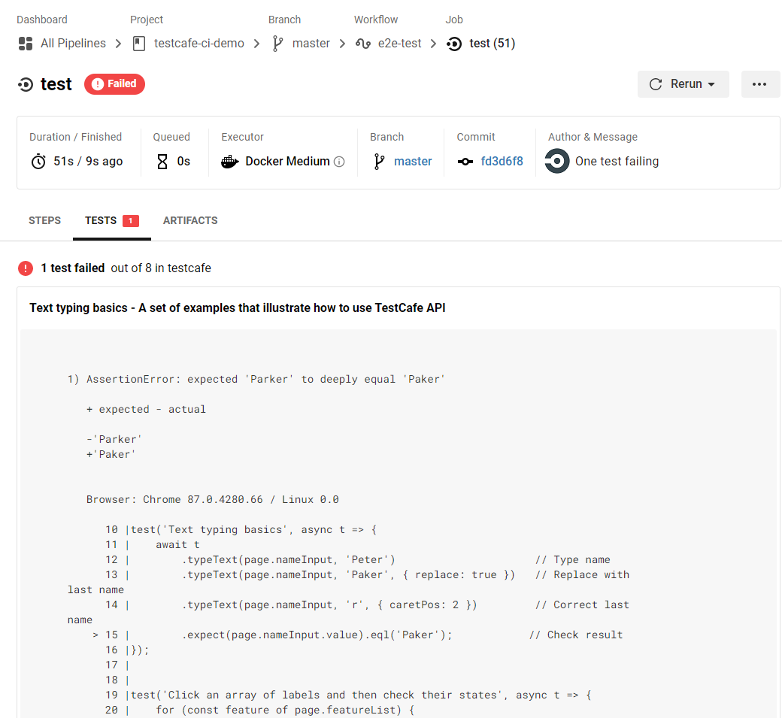Open the master branch link in details

coord(413,162)
